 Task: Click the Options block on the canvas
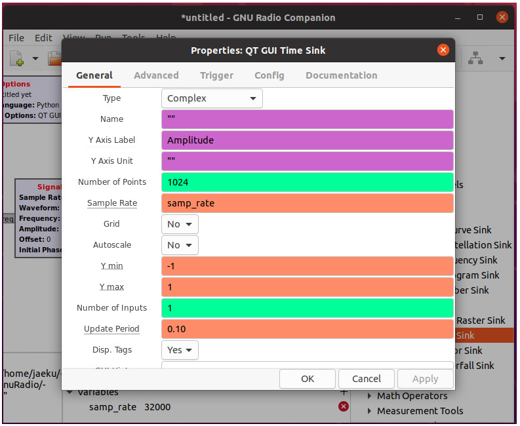32,100
